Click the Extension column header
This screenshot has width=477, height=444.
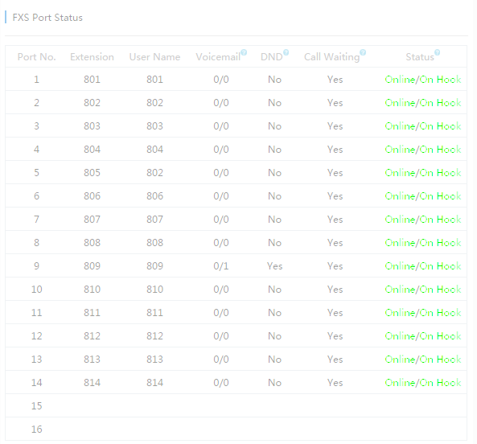click(92, 57)
